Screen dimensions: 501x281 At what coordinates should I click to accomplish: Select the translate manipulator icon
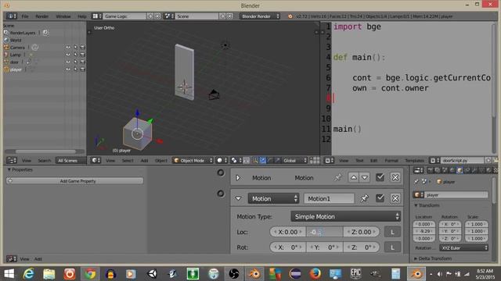tap(263, 160)
